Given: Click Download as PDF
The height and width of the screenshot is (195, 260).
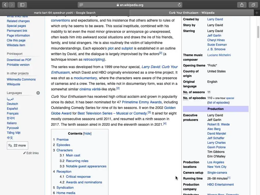Looking at the screenshot, I should (x=19, y=60).
